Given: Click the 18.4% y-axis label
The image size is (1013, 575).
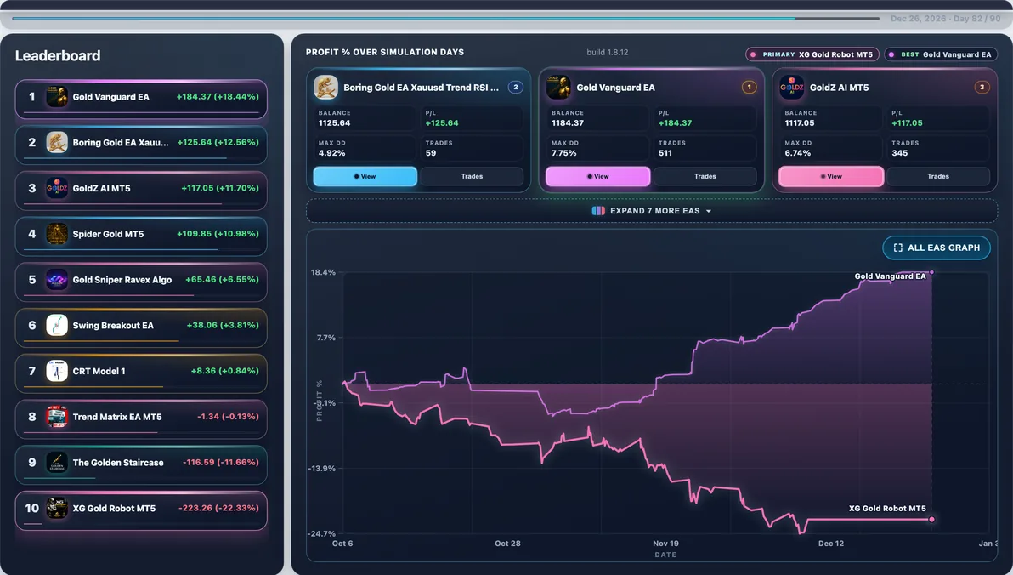Looking at the screenshot, I should tap(323, 272).
